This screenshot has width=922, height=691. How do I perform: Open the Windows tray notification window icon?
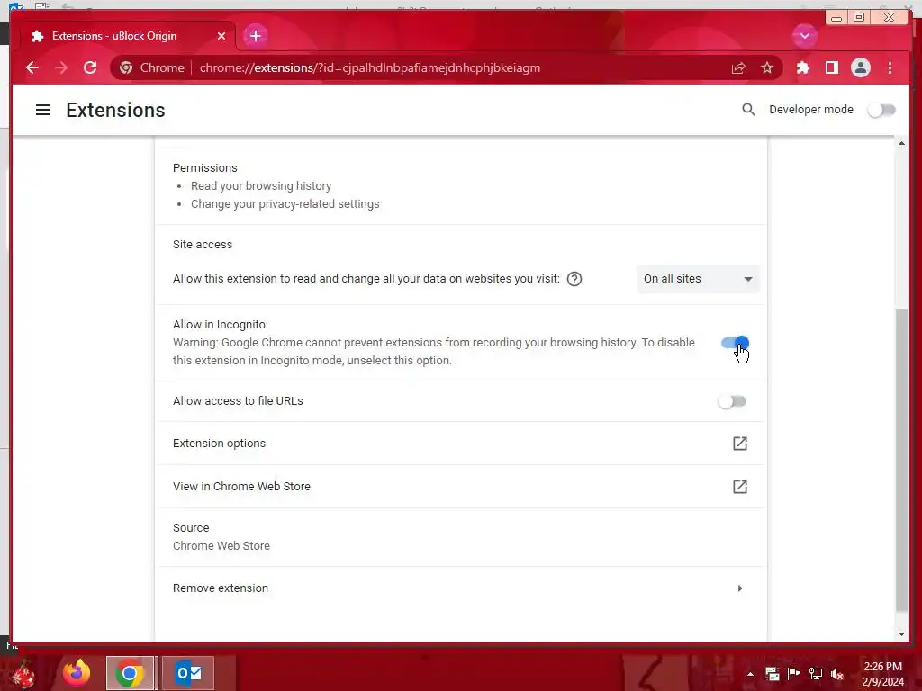772,674
